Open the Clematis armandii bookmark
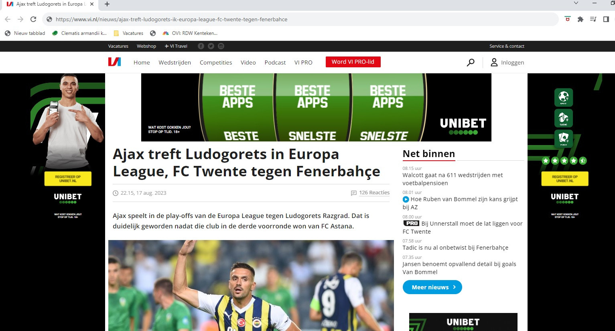The width and height of the screenshot is (615, 331). 79,33
